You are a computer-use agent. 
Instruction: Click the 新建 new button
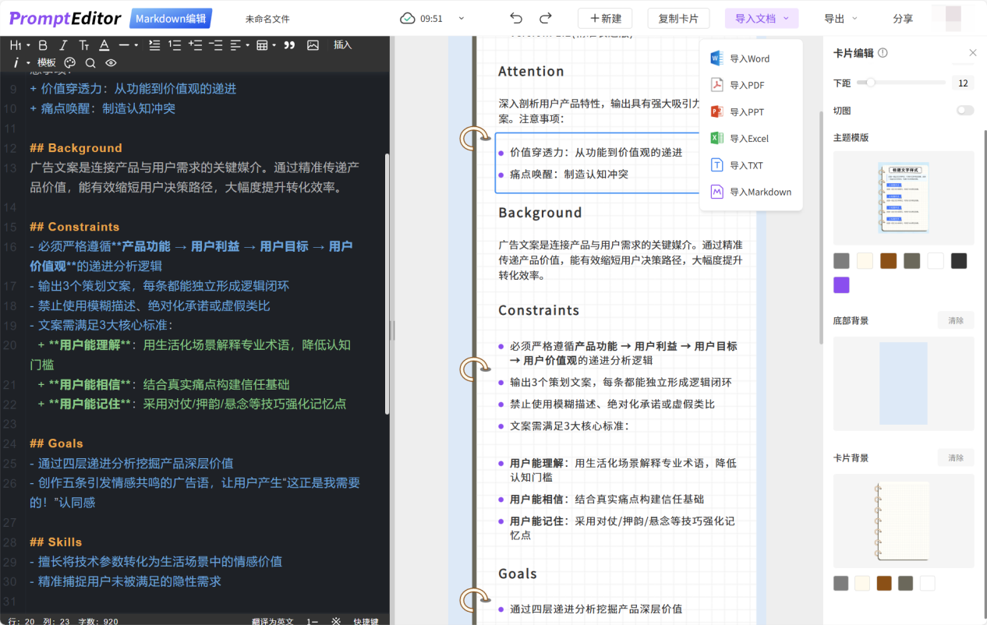point(605,19)
